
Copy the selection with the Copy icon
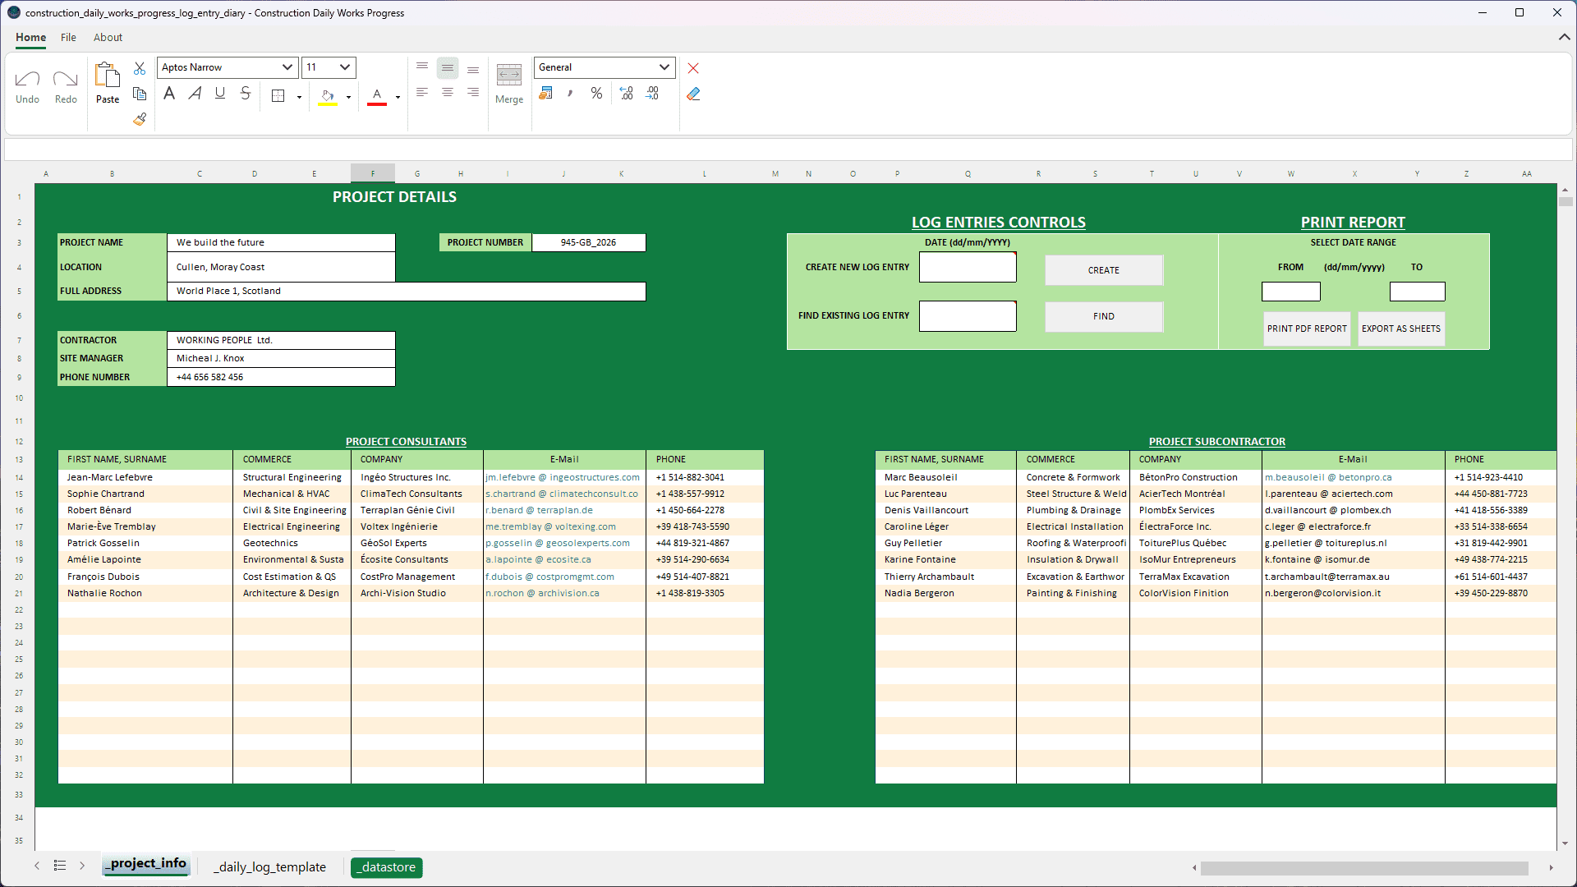pos(140,94)
